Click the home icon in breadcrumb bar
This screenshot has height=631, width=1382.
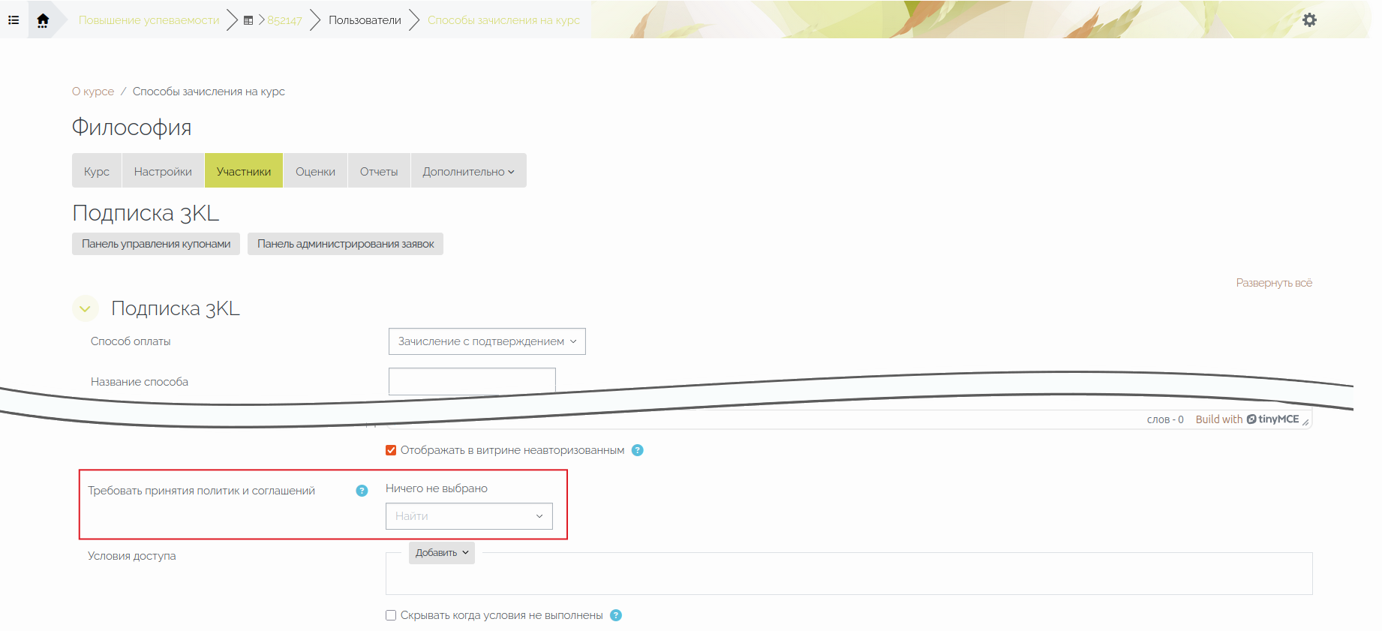[x=43, y=20]
